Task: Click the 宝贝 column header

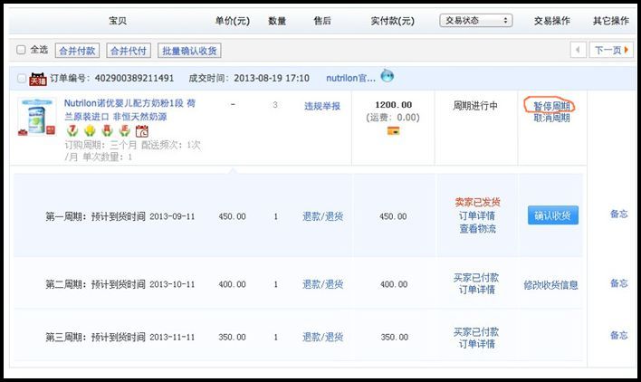Action: (118, 21)
